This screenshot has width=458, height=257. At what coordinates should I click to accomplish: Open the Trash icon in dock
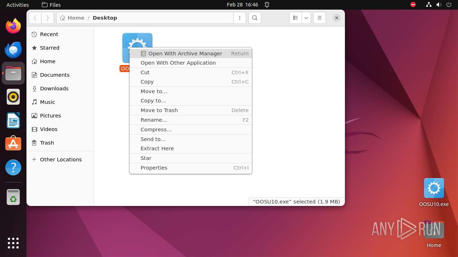coord(13,197)
